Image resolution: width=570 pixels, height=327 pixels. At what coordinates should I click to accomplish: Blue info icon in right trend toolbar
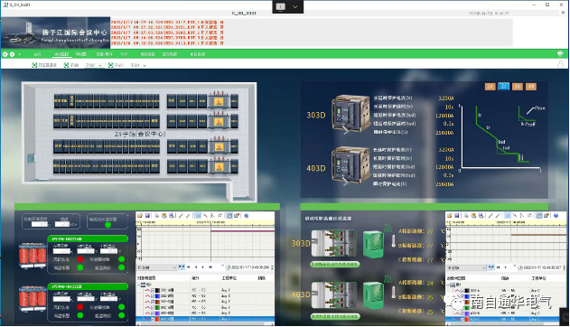[x=556, y=216]
